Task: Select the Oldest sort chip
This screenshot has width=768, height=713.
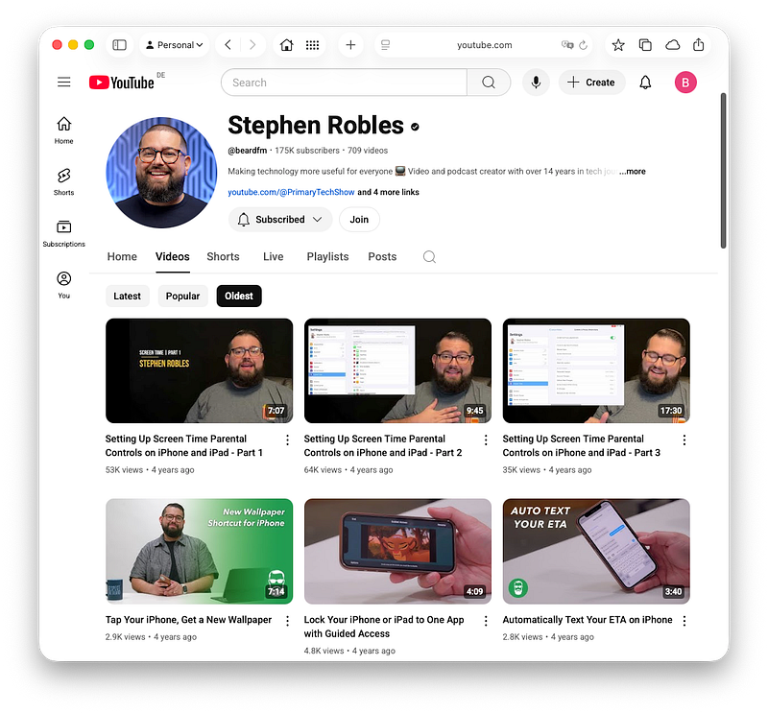Action: tap(239, 296)
